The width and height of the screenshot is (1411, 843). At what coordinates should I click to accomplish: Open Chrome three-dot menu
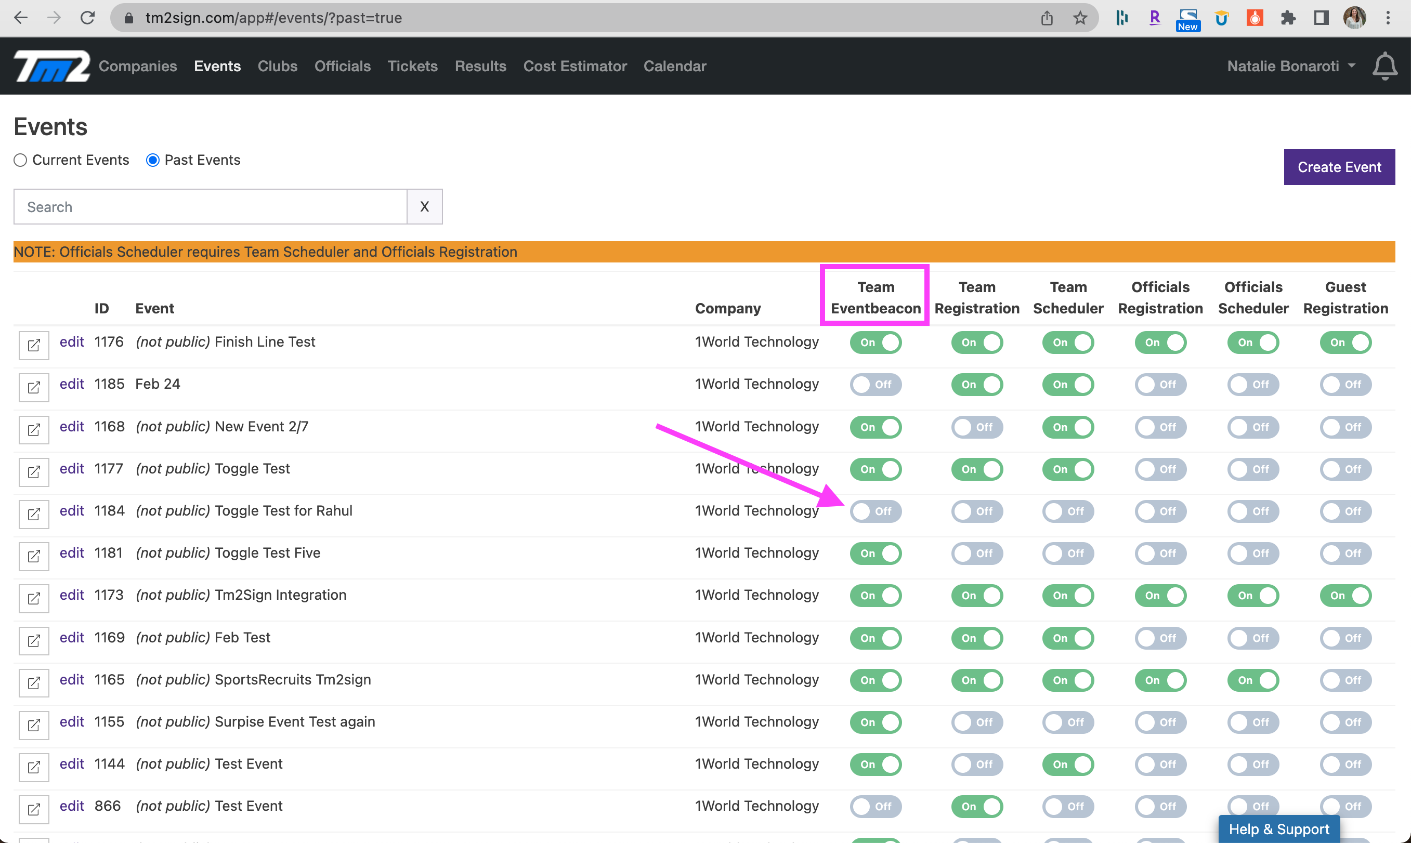[1388, 18]
